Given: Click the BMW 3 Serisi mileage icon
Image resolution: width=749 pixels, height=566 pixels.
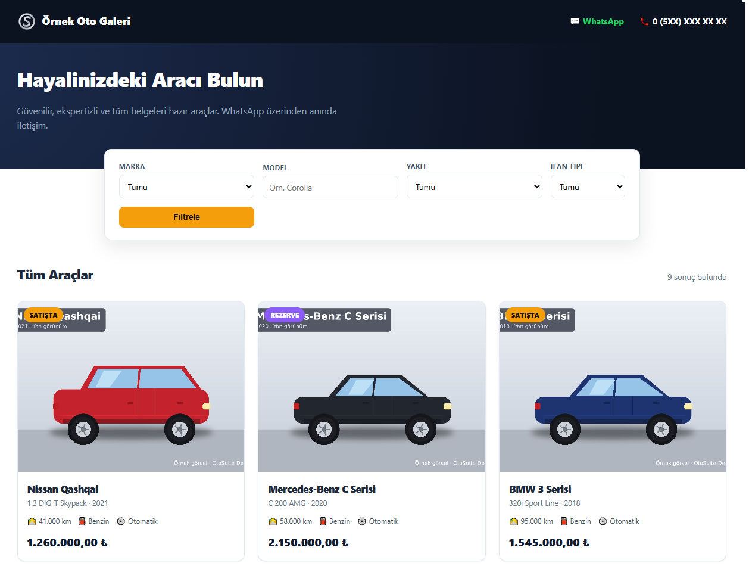Looking at the screenshot, I should (x=513, y=521).
